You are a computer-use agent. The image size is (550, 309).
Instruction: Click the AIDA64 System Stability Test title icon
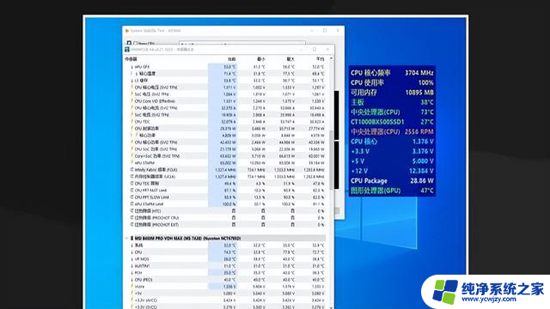point(127,31)
